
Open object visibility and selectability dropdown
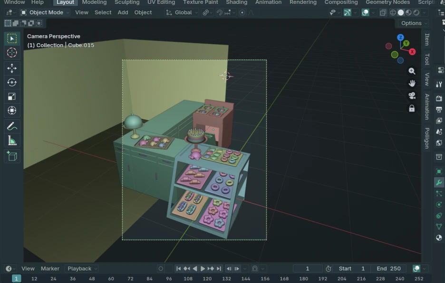click(x=334, y=12)
